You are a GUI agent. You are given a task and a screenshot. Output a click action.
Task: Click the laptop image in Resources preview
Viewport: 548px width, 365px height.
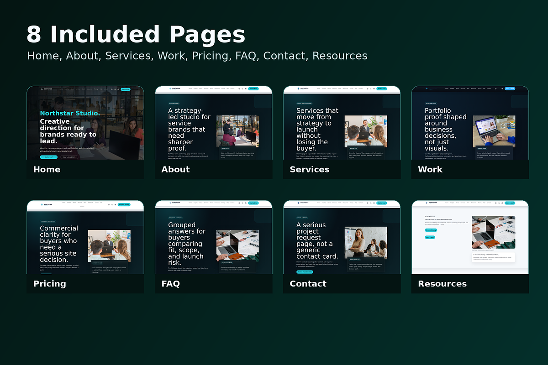click(x=493, y=232)
